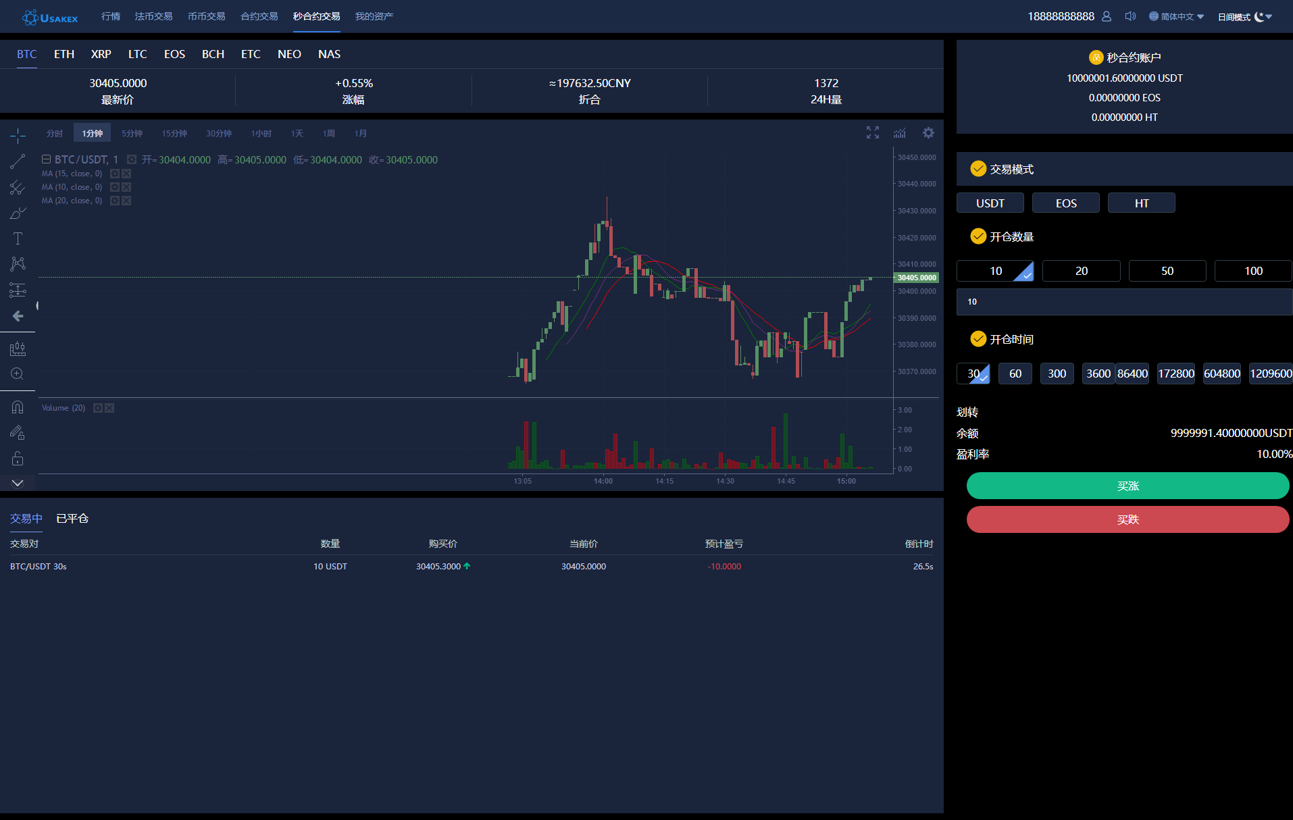Go to 行情 market page
This screenshot has width=1293, height=820.
point(111,16)
